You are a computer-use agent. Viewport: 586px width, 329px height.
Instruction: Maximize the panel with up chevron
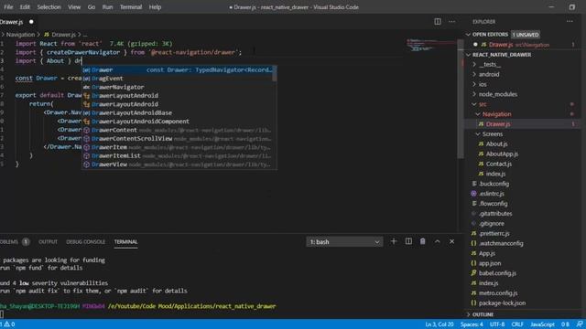(x=438, y=241)
